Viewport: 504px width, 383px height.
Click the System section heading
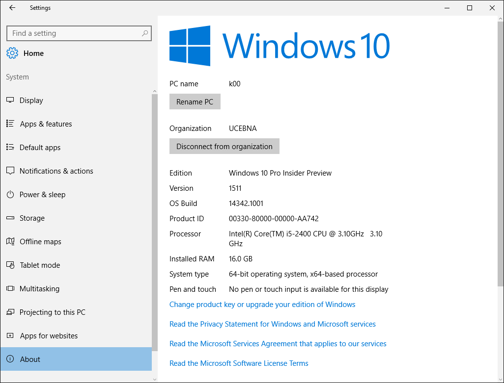click(17, 77)
